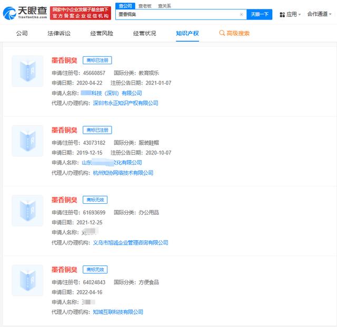Open 杭州知协网络技术有限公司 agent link
337x327 pixels.
pyautogui.click(x=123, y=173)
